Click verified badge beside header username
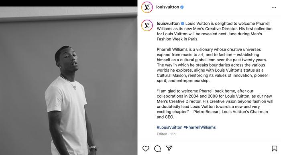The height and width of the screenshot is (155, 281). (x=182, y=7)
